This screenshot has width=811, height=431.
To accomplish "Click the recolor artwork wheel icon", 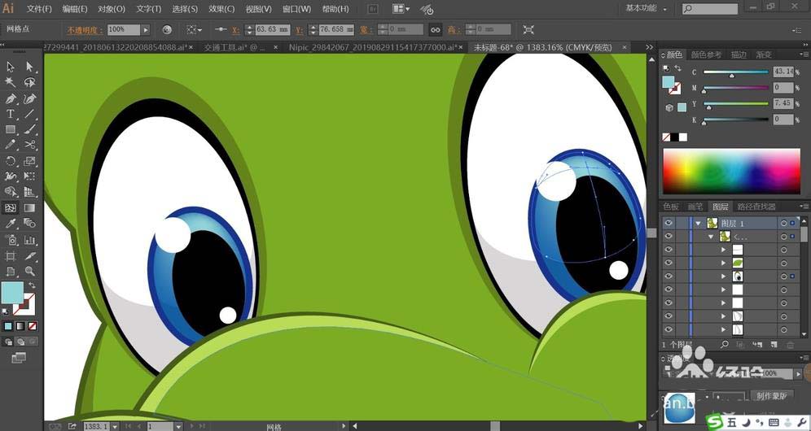I will [167, 30].
